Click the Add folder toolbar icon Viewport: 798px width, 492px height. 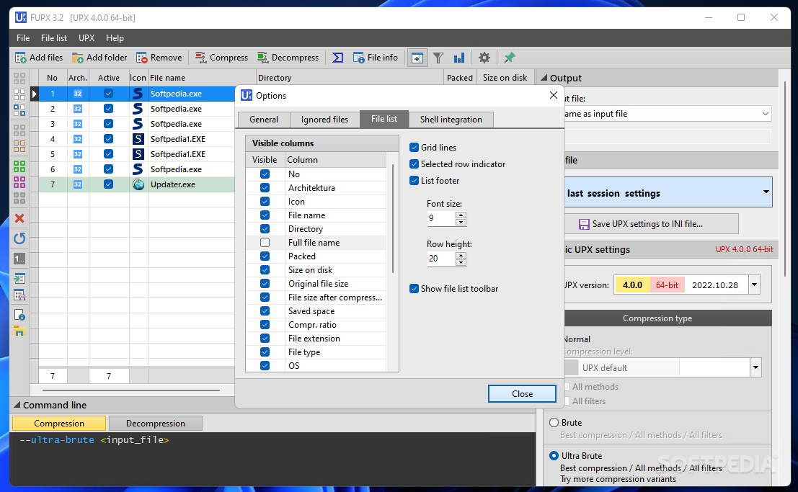(77, 58)
